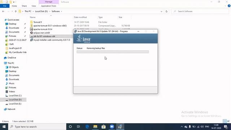Select This PC in navigation pane

[x=11, y=63]
